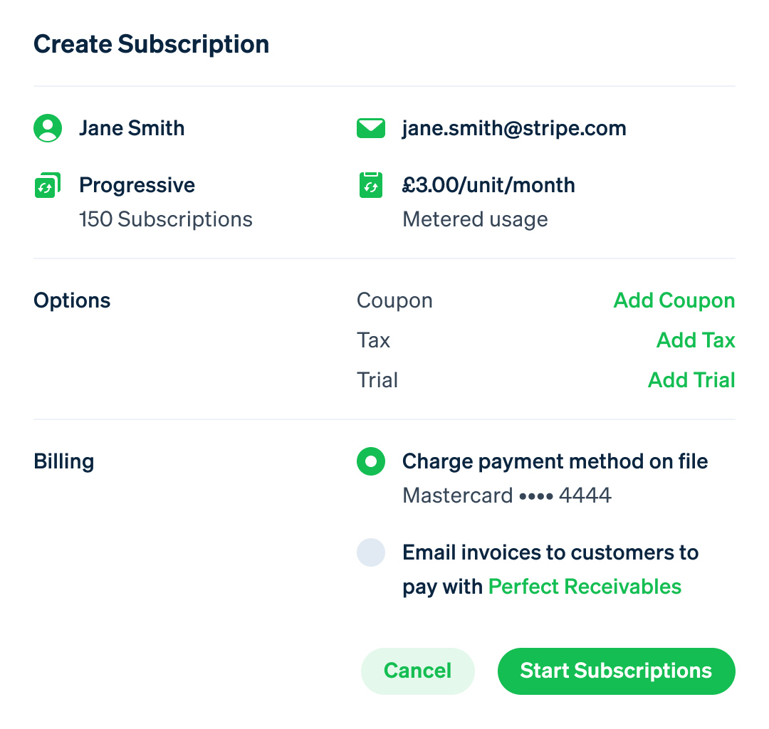
Task: Click the Metered usage label
Action: click(x=475, y=219)
